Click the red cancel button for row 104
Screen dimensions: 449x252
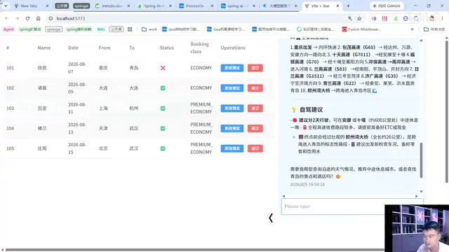click(255, 128)
